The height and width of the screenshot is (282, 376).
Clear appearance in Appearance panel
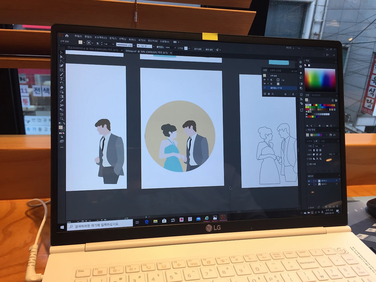point(285,94)
